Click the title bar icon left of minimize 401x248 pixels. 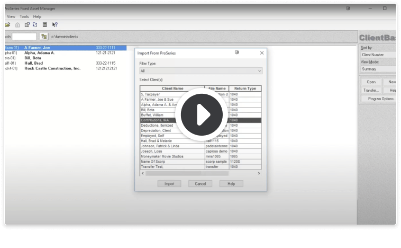coord(348,8)
